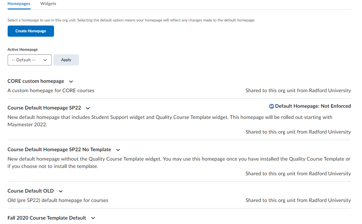Expand the CORE custom homepage options menu
Screen dimensions: 362x224
pos(71,81)
